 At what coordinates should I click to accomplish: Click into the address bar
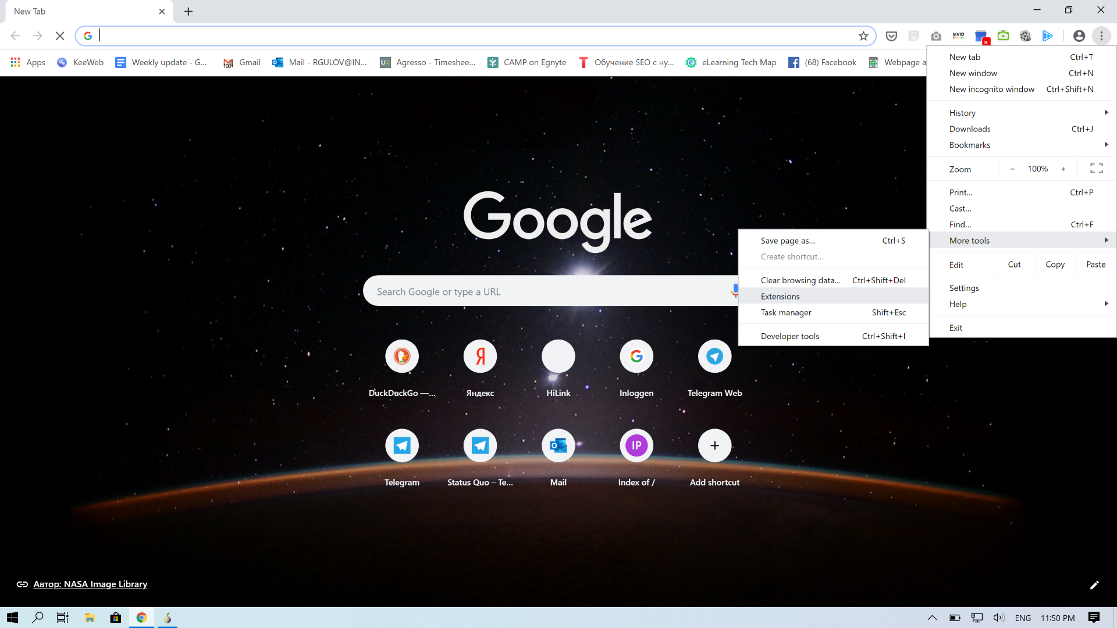point(474,36)
